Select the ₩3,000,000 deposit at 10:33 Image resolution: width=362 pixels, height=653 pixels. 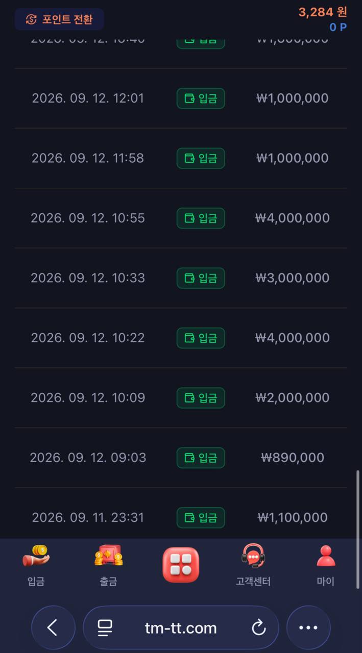coord(181,278)
